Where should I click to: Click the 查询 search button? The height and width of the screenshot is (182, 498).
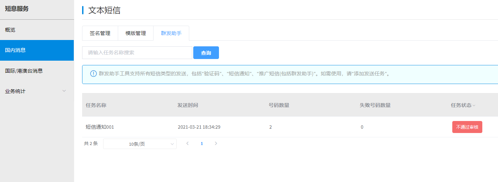pos(206,53)
